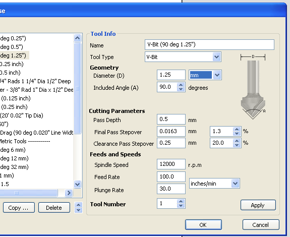The image size is (290, 237).
Task: Select tool ending 'deg 12 mm)'
Action: (x=14, y=158)
